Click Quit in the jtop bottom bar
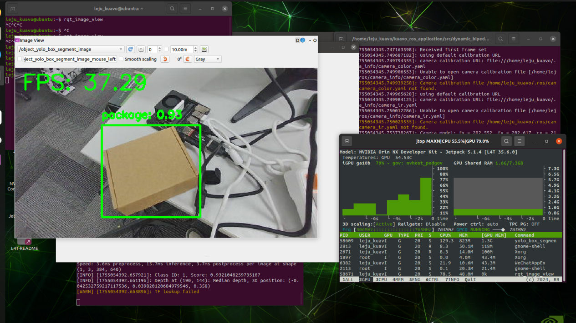The width and height of the screenshot is (576, 323). click(470, 279)
